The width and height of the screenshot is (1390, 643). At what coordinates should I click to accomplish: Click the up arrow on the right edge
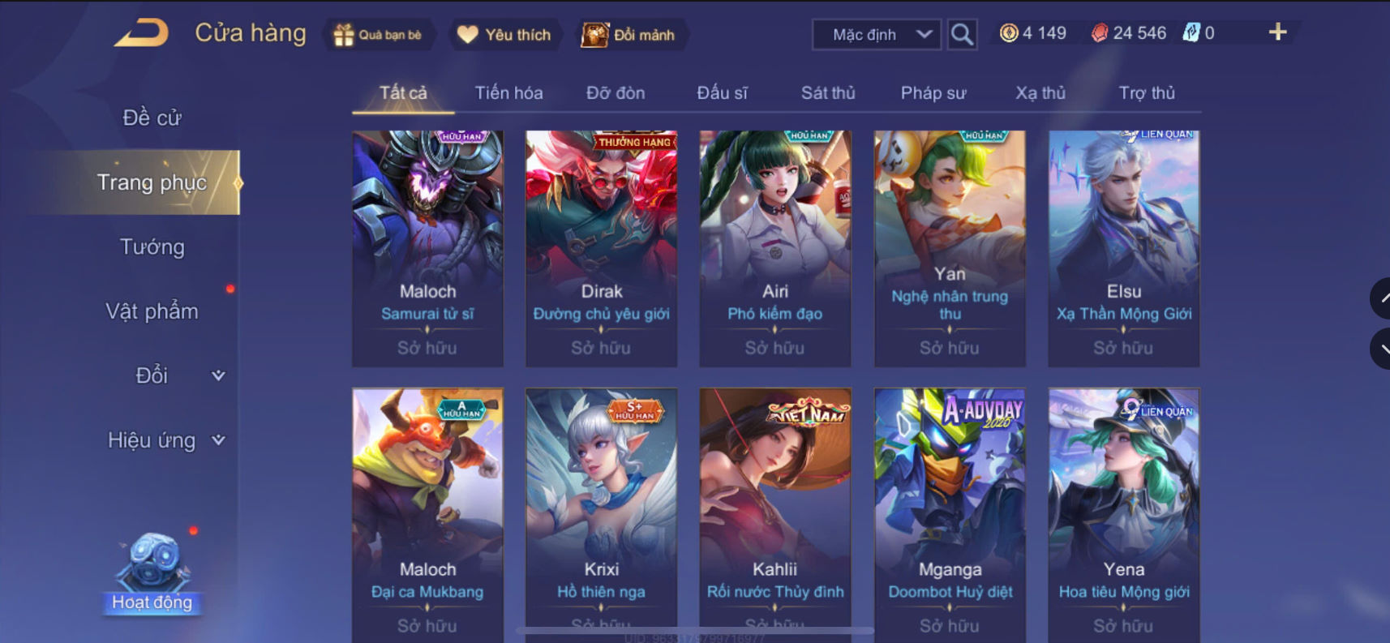coord(1381,298)
